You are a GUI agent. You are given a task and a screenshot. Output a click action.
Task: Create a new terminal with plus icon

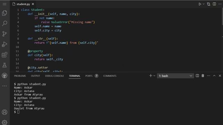click(151, 76)
